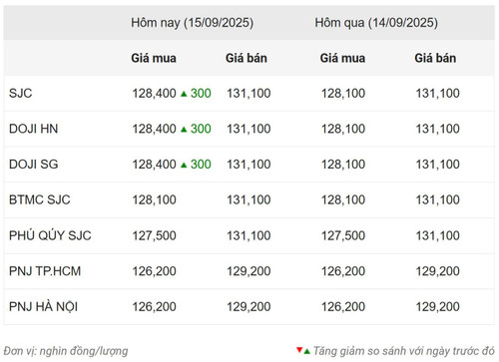Select the Hôm nay (15/09/2025) column header
This screenshot has width=499, height=362.
tap(192, 23)
